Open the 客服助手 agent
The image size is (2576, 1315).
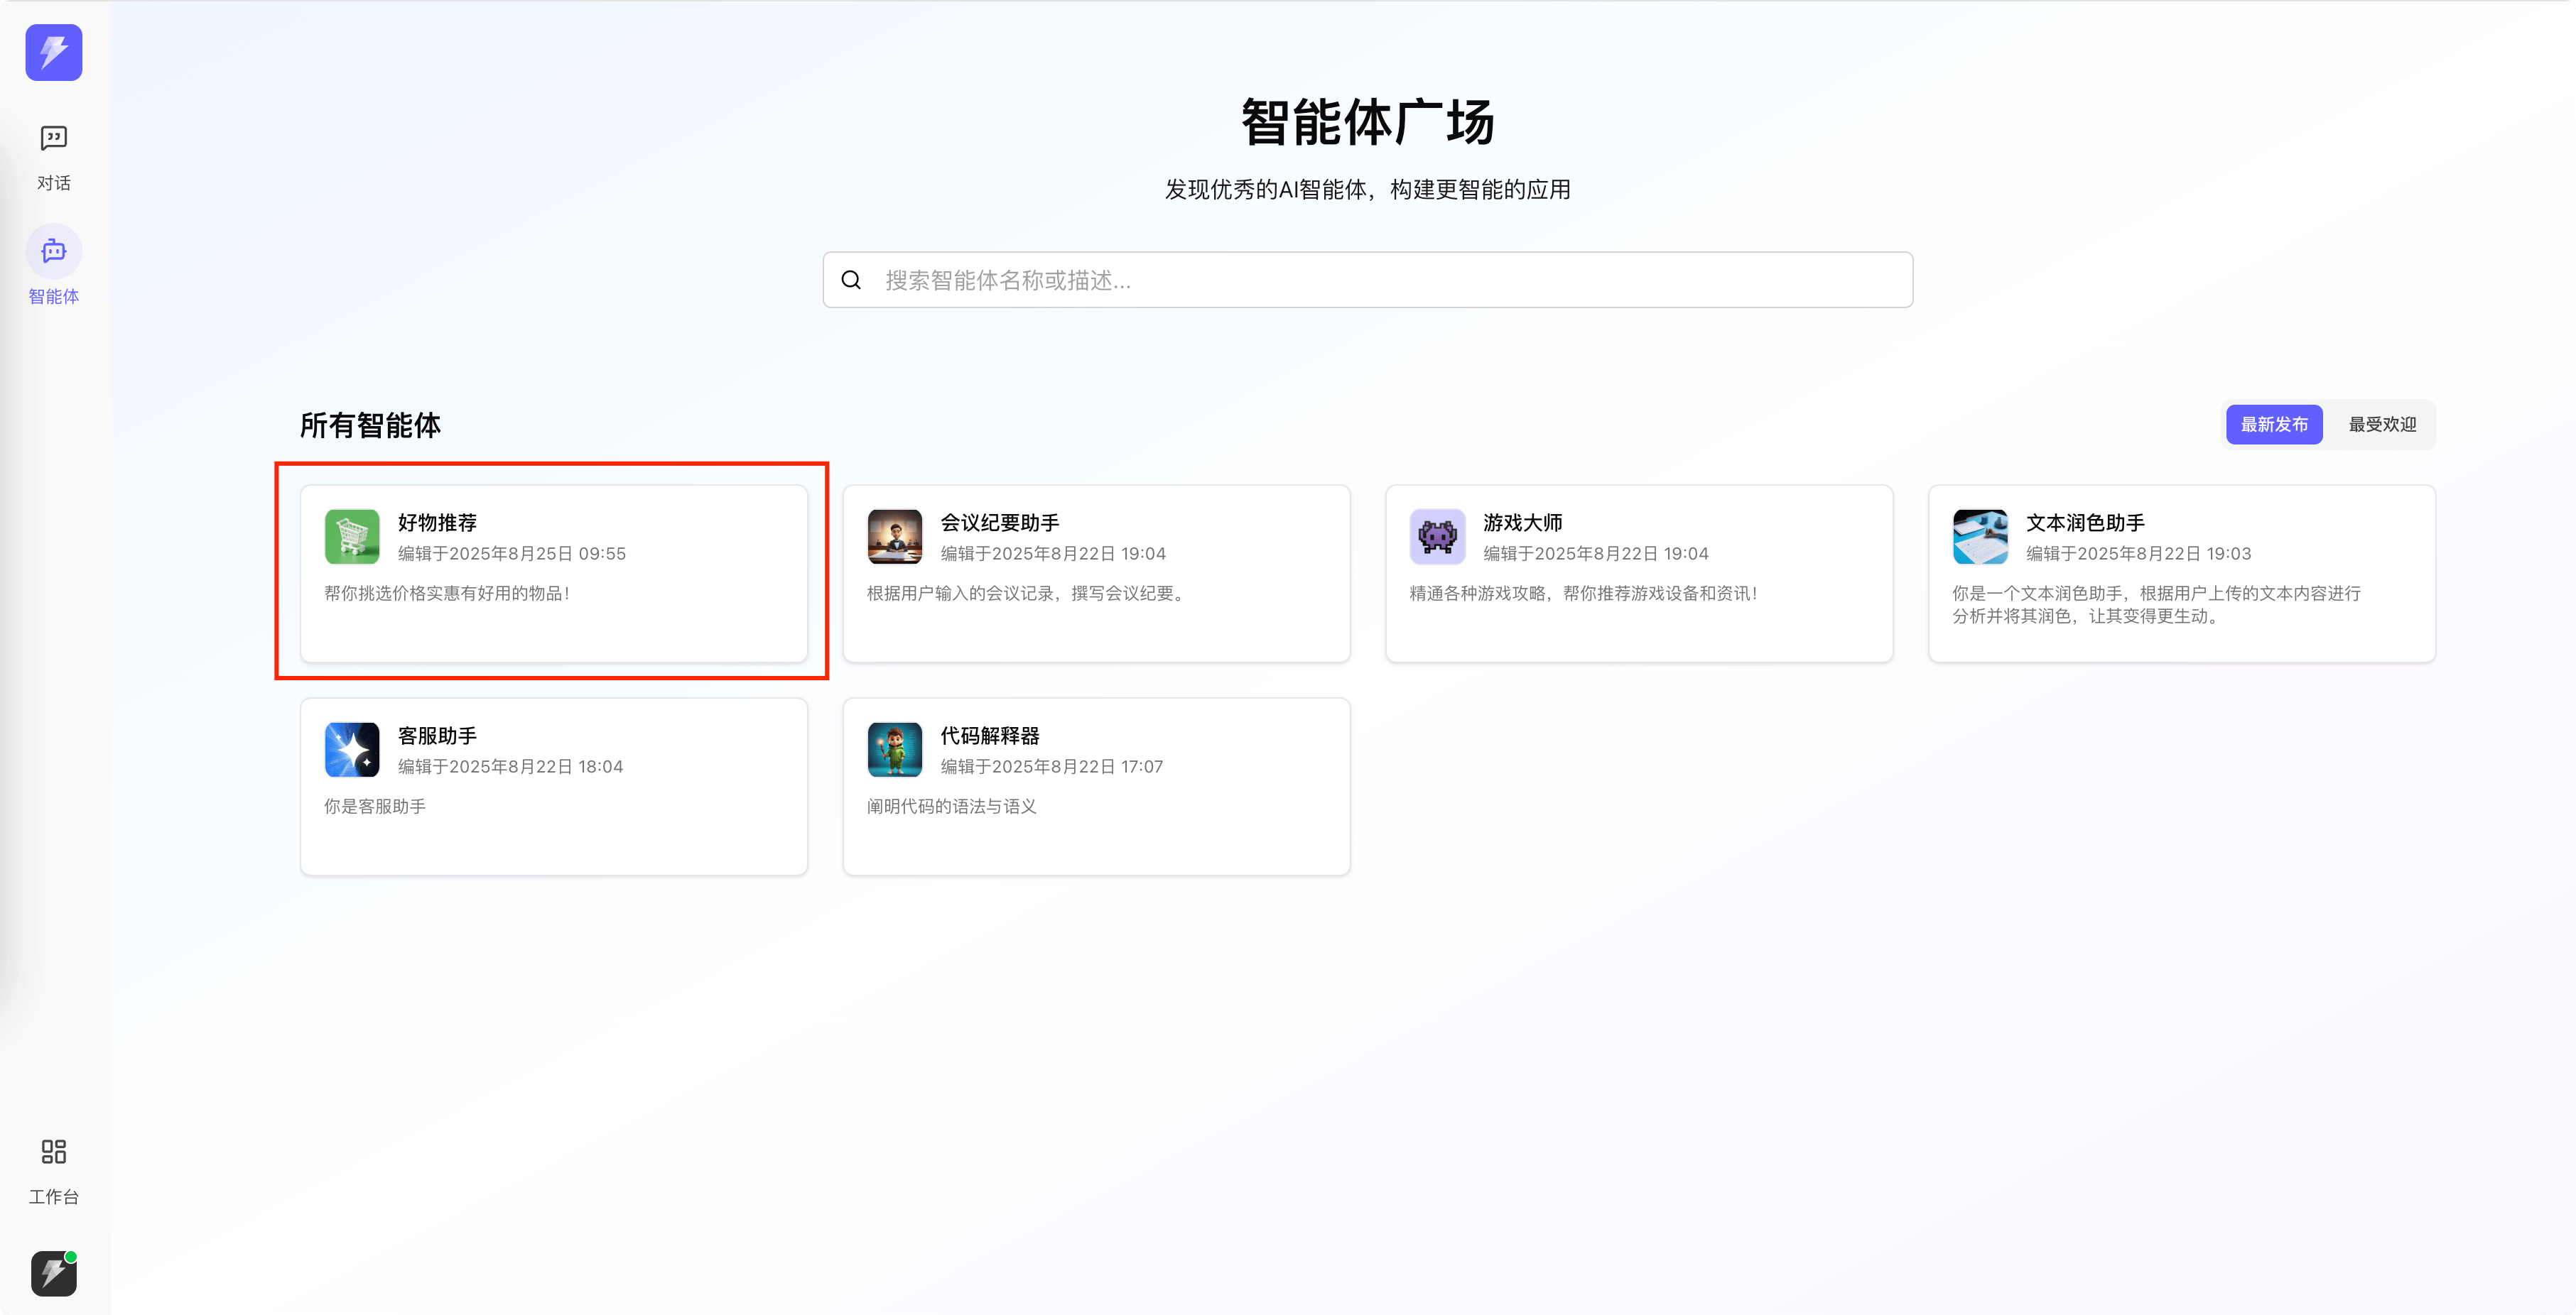(x=553, y=787)
